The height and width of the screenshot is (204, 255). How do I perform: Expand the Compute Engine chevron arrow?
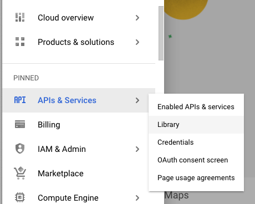tap(137, 198)
